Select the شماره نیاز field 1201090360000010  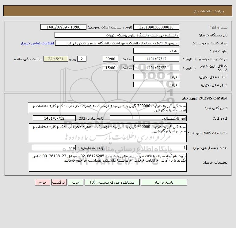point(156,27)
